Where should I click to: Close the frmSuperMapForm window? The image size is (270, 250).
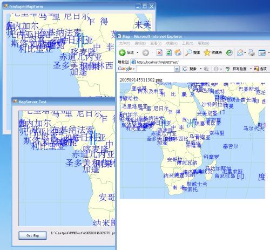point(152,6)
